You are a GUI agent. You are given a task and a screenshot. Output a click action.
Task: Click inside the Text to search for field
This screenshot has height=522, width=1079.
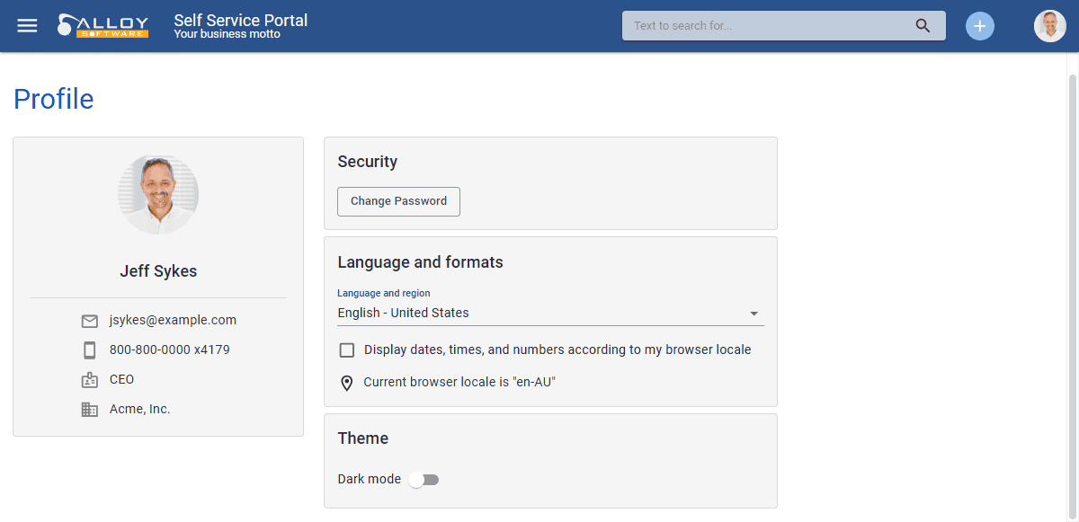[x=771, y=25]
